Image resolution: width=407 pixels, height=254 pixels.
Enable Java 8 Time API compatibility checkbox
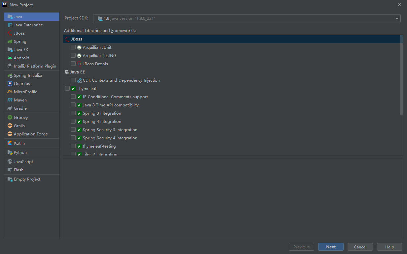(x=73, y=105)
